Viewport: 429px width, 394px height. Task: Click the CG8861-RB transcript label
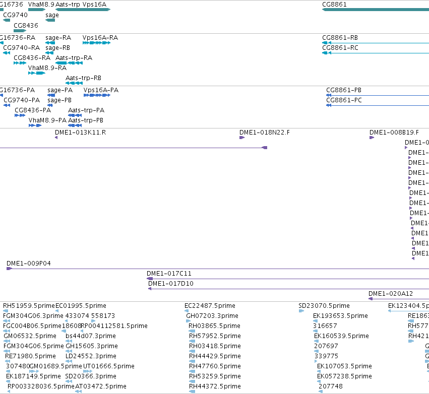340,38
